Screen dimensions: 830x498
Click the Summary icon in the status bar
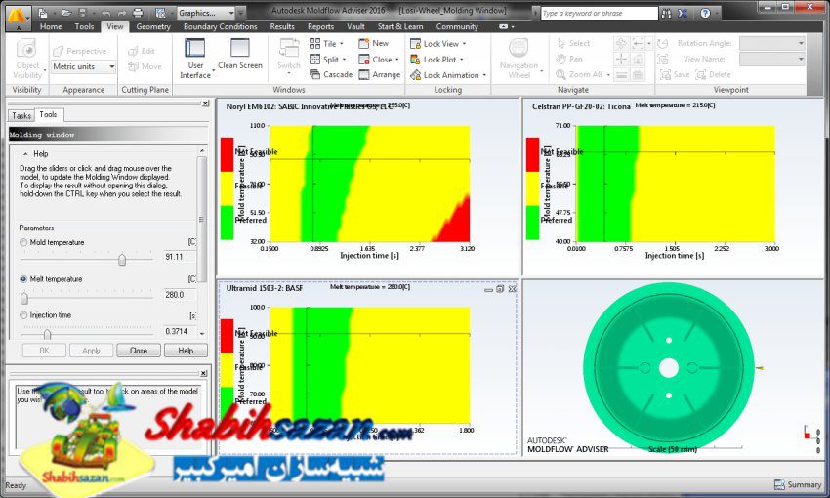(779, 484)
